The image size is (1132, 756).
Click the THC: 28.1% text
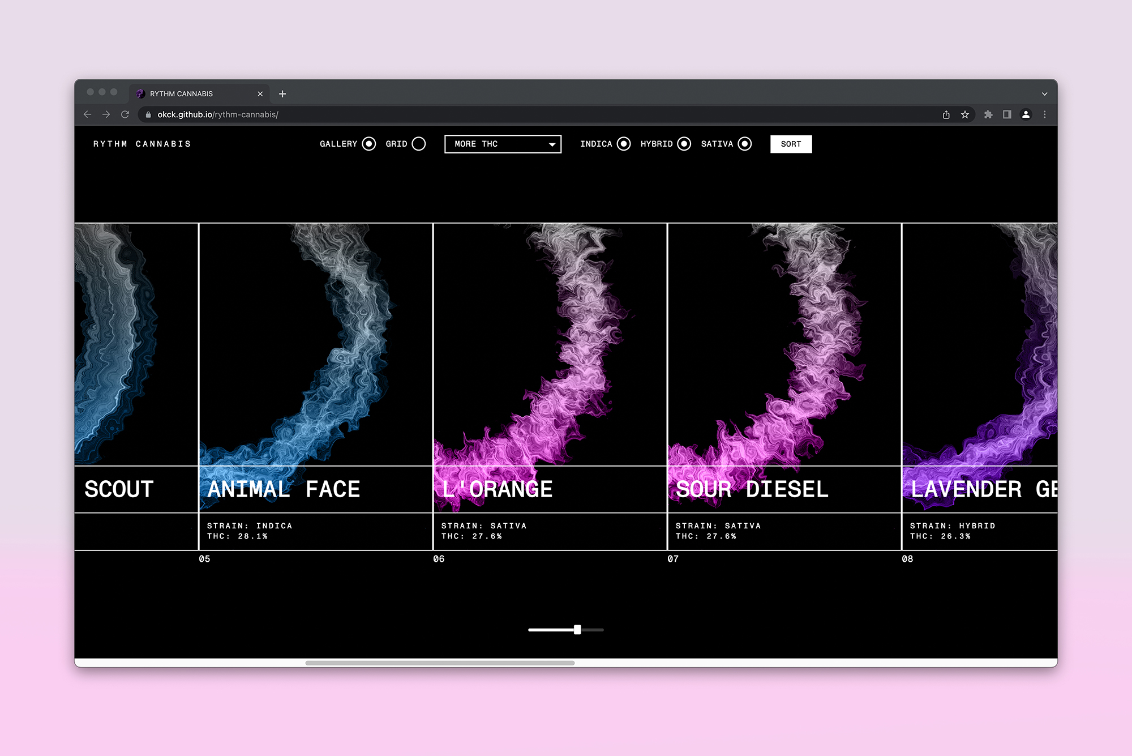[237, 536]
